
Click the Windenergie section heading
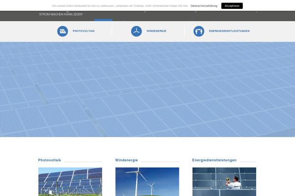click(126, 160)
